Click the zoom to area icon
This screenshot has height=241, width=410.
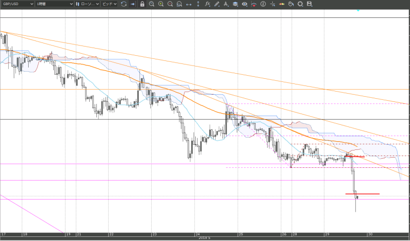click(x=179, y=4)
